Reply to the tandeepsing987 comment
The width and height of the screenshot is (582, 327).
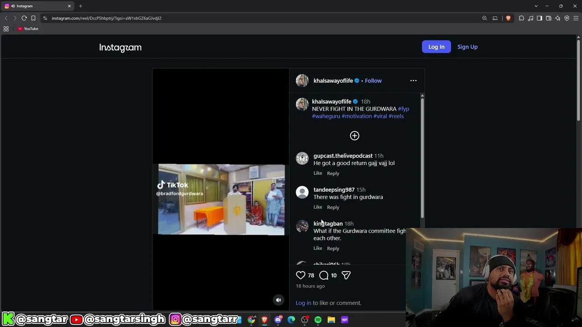[x=333, y=207]
